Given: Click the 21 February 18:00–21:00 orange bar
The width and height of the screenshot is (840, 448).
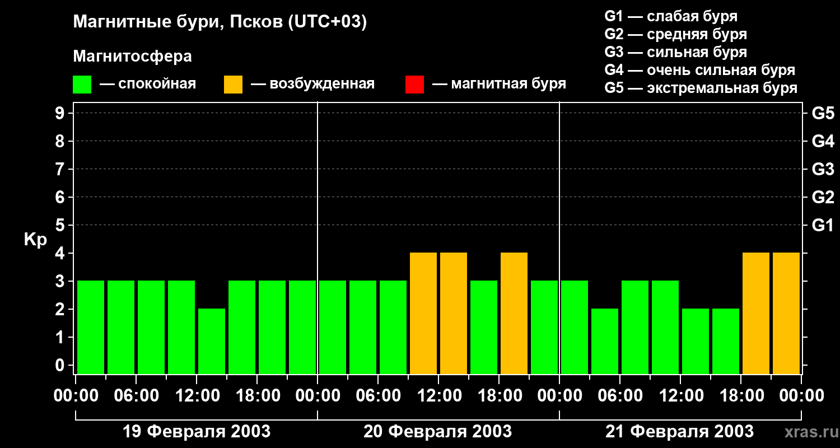Looking at the screenshot, I should coord(756,313).
